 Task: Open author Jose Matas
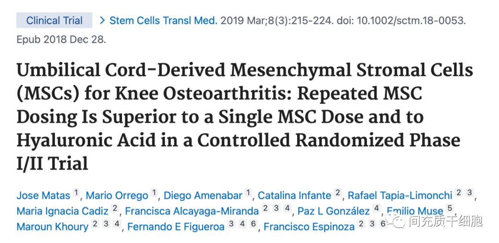click(43, 196)
